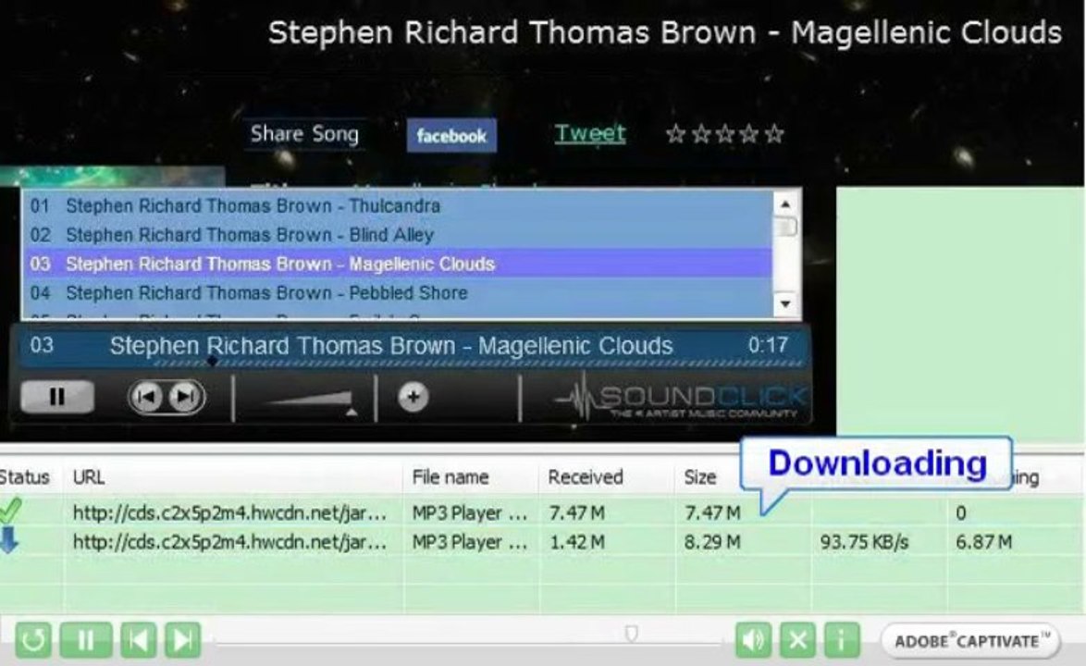Click playlist scrollbar down arrow
The image size is (1086, 666).
pos(785,303)
